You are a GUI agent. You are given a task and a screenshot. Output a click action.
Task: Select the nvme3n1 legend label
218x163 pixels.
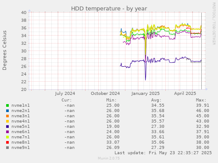pos(21,116)
